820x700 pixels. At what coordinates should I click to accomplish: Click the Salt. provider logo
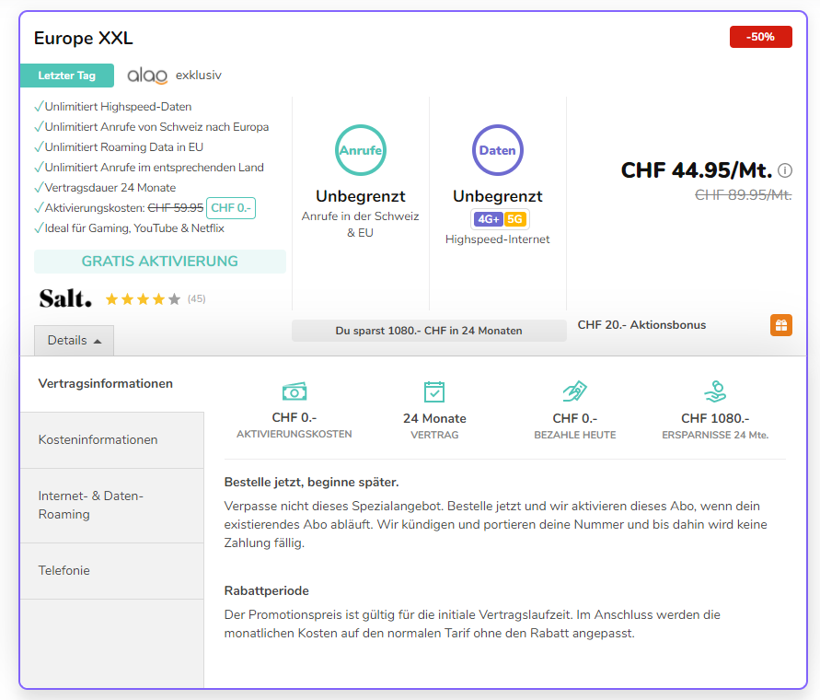(x=65, y=298)
